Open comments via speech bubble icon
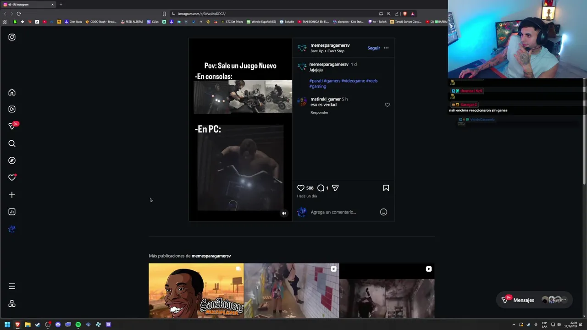The height and width of the screenshot is (330, 587). [321, 188]
